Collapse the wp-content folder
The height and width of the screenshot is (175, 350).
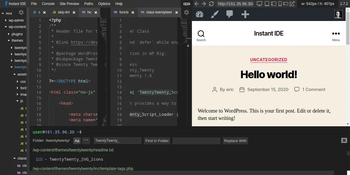(6, 27)
